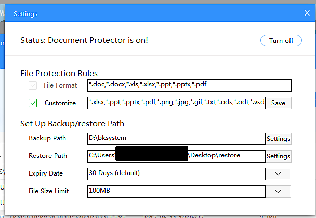Save the customized file formats
Image resolution: width=316 pixels, height=218 pixels.
[278, 103]
